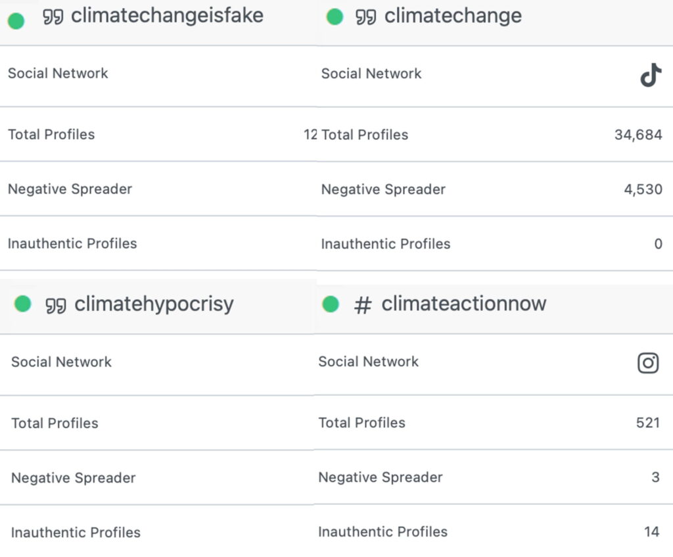The image size is (673, 557).
Task: Click the green status dot for climatehypocrisy
Action: click(23, 303)
